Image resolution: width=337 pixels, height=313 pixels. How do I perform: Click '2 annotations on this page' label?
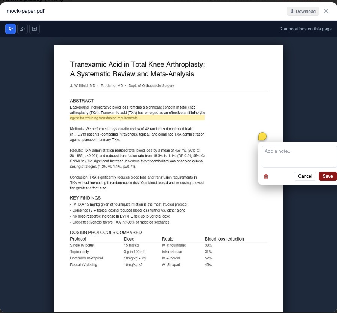[306, 29]
